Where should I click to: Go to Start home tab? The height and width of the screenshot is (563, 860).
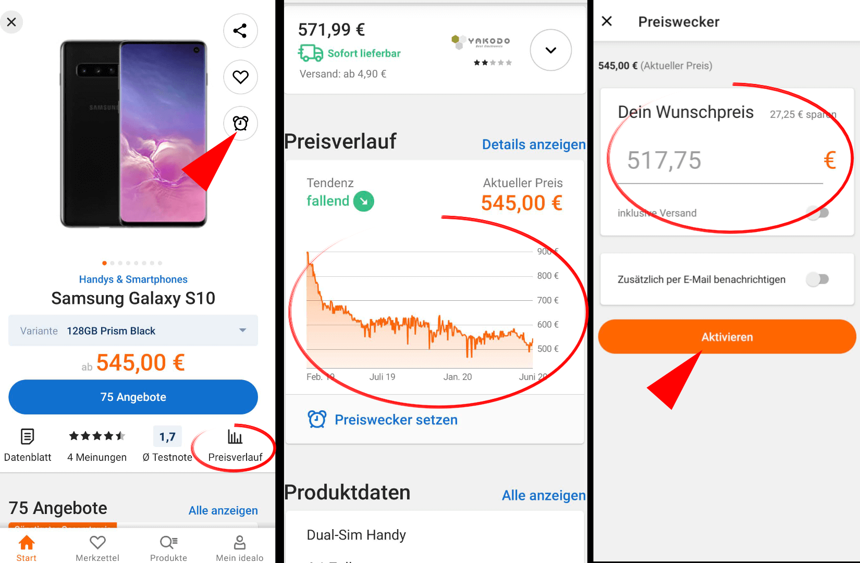pyautogui.click(x=27, y=548)
